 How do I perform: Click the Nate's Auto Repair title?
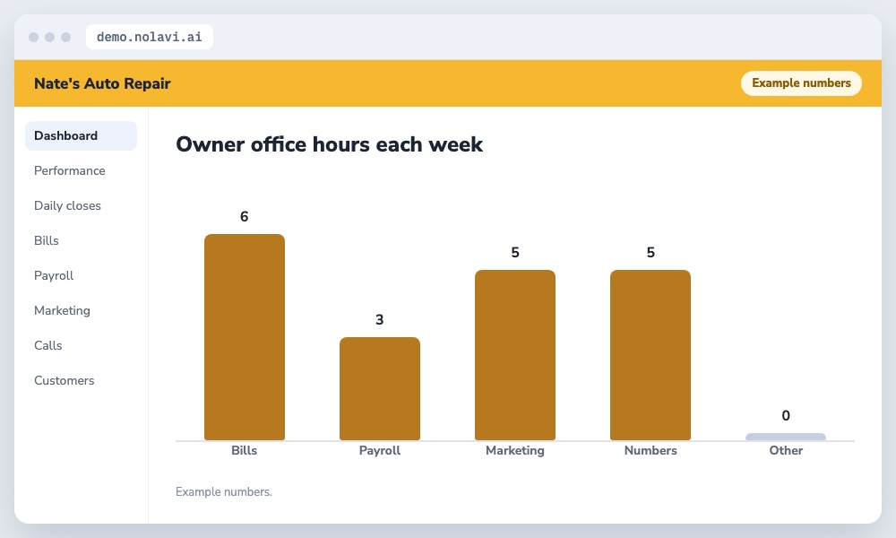102,83
